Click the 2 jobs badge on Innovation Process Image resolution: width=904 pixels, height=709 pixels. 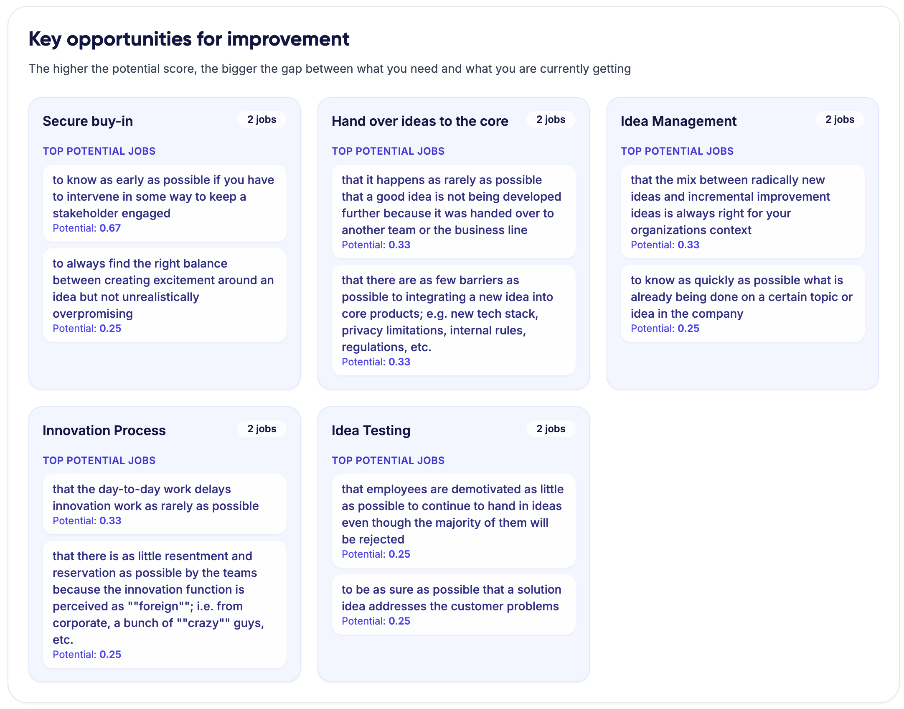262,429
